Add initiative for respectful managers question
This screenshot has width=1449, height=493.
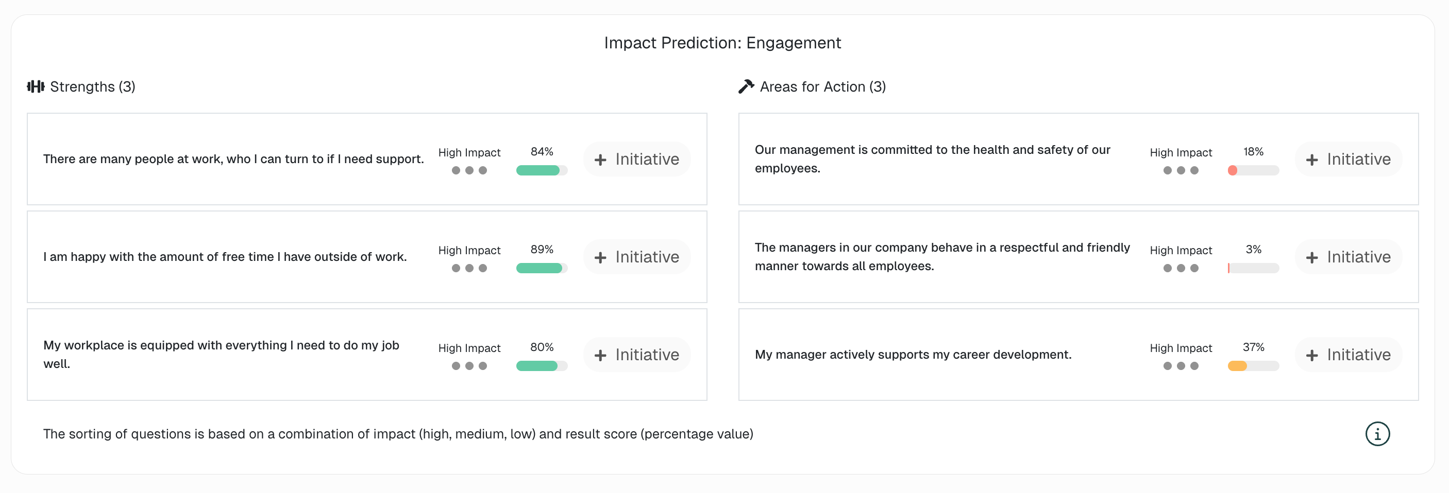click(1348, 257)
